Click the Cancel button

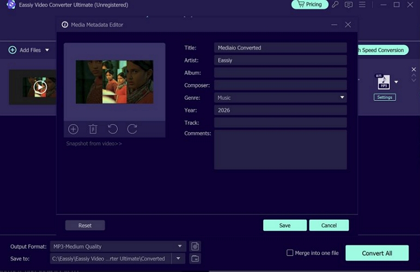click(x=329, y=225)
